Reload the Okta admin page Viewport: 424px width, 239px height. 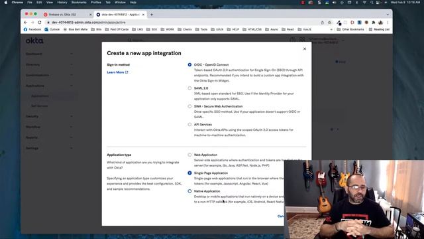tap(40, 23)
